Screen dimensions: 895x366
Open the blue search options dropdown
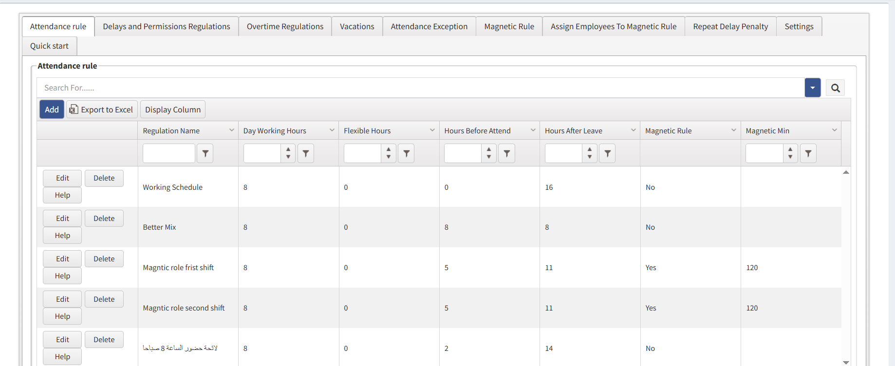(x=812, y=88)
